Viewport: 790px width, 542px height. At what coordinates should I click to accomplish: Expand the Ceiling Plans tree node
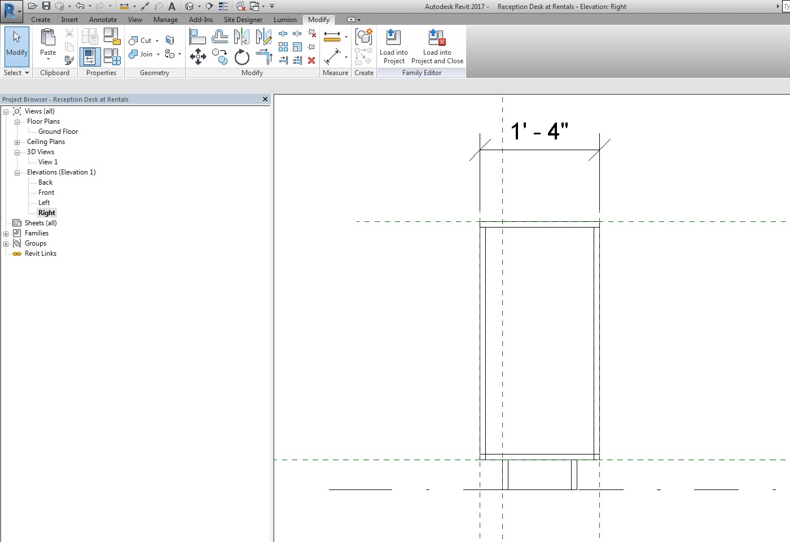point(17,142)
